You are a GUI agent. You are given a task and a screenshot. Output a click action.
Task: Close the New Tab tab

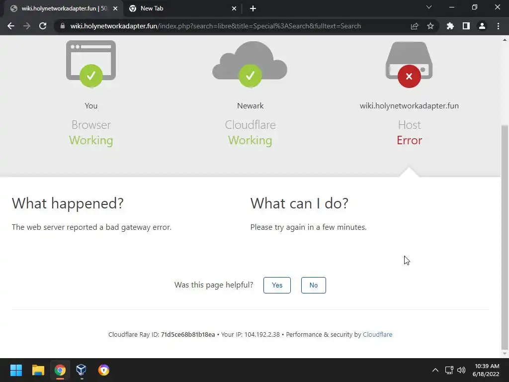pyautogui.click(x=234, y=9)
